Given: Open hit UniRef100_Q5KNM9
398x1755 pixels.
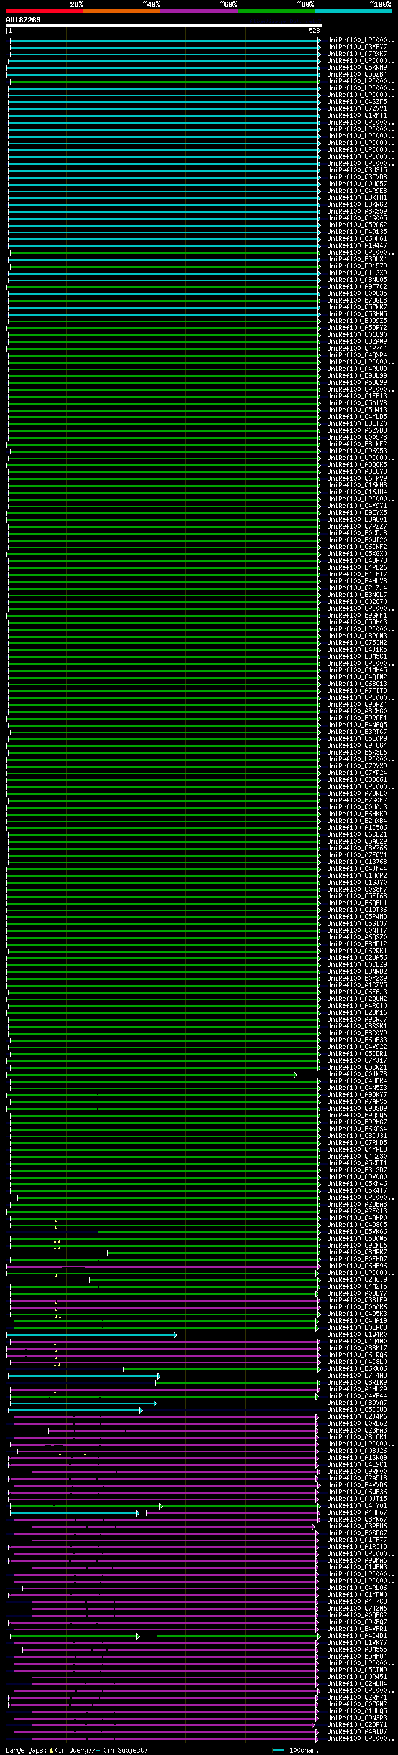Looking at the screenshot, I should coord(357,67).
